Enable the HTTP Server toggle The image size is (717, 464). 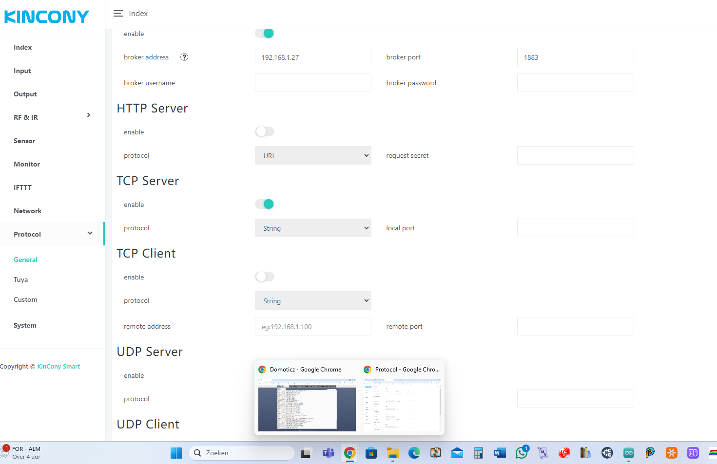tap(265, 132)
